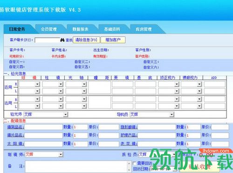Expand 远用 L 球镜 dropdown

[x=37, y=106]
